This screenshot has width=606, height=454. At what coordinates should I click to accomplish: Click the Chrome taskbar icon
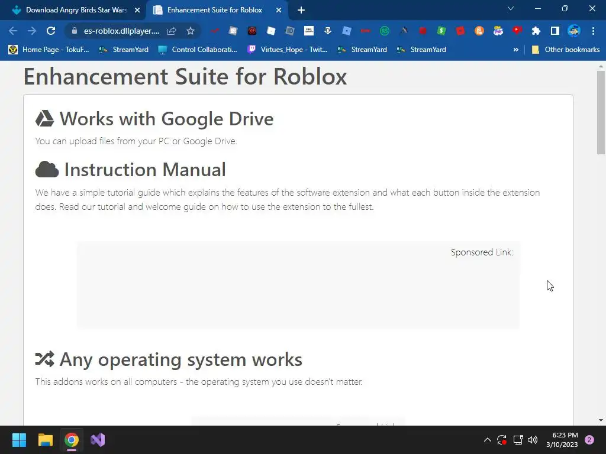[72, 440]
